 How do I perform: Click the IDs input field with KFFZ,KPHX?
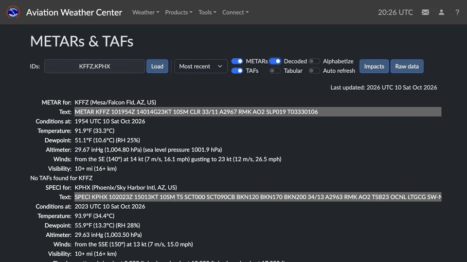pyautogui.click(x=95, y=66)
